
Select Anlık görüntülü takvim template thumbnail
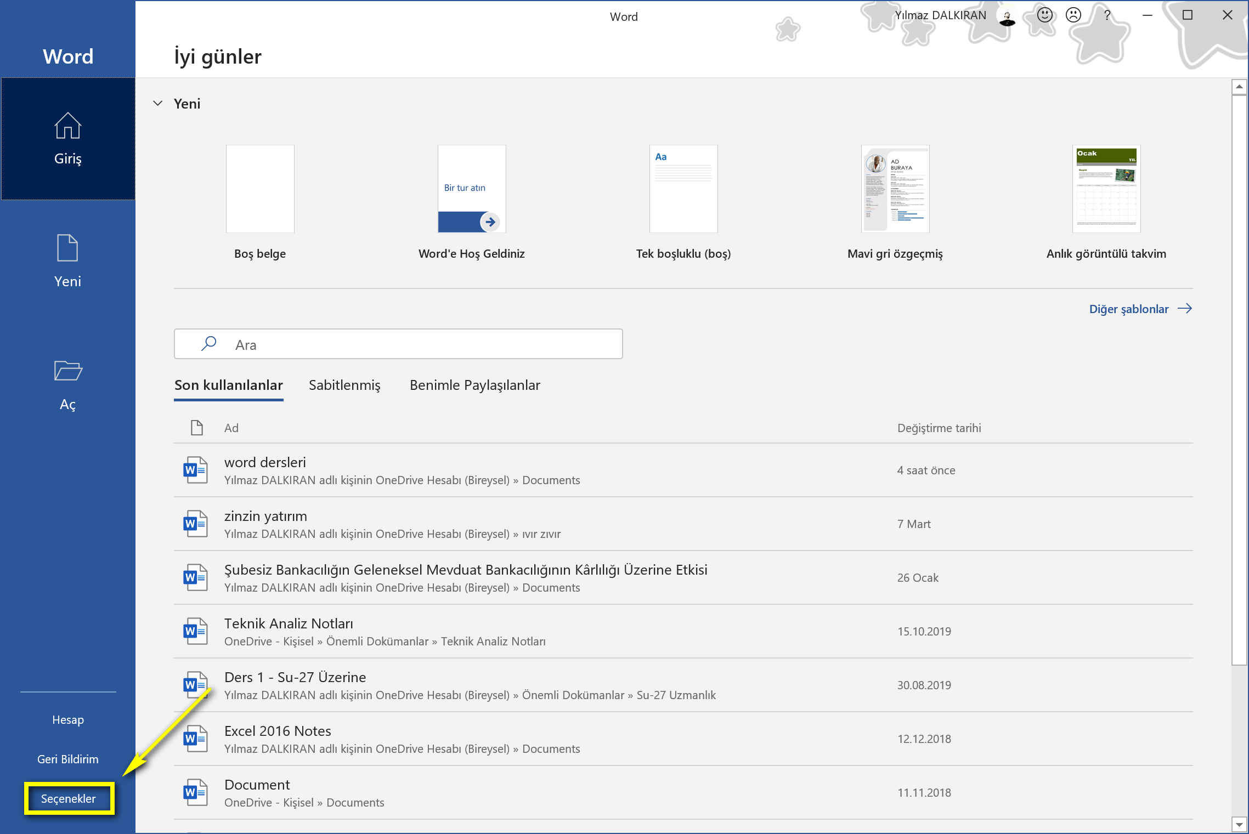(1106, 189)
